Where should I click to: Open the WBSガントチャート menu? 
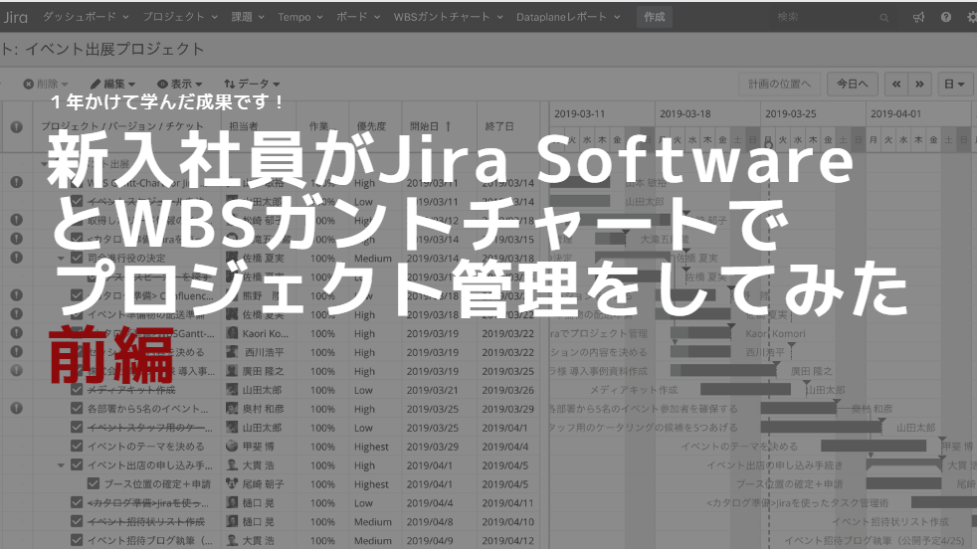[x=448, y=17]
